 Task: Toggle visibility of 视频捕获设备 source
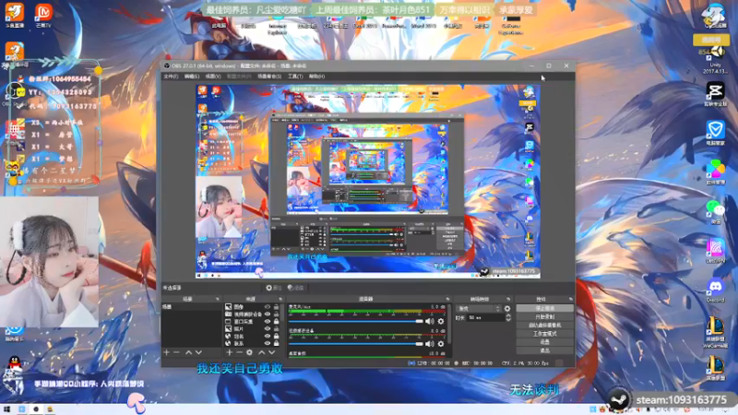point(268,314)
